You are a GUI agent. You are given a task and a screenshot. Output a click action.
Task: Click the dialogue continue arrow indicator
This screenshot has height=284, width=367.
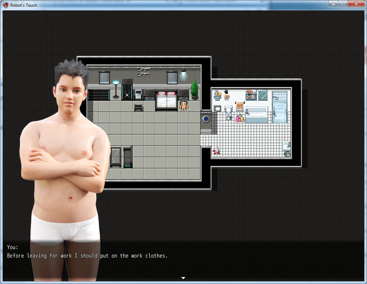point(183,278)
